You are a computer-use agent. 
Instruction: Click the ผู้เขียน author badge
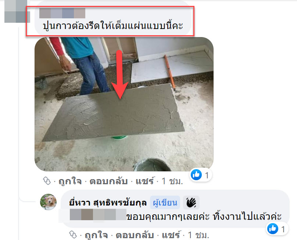tap(165, 203)
